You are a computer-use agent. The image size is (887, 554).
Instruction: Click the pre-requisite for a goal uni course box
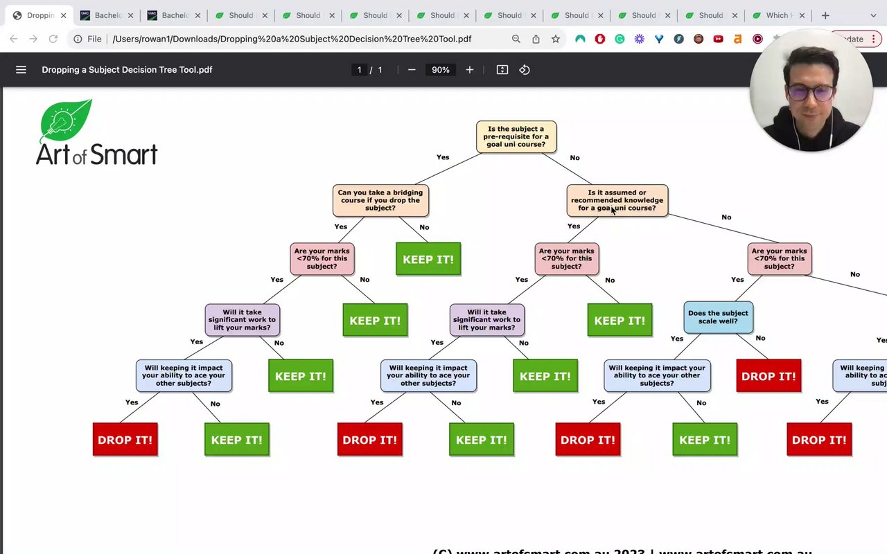(516, 136)
